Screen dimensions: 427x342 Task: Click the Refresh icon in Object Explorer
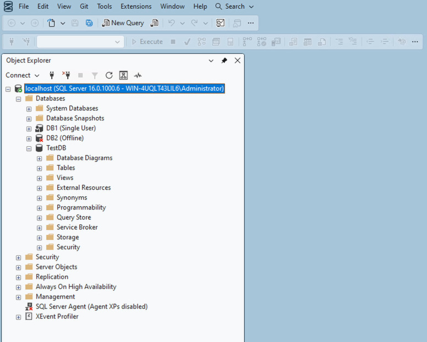click(109, 75)
